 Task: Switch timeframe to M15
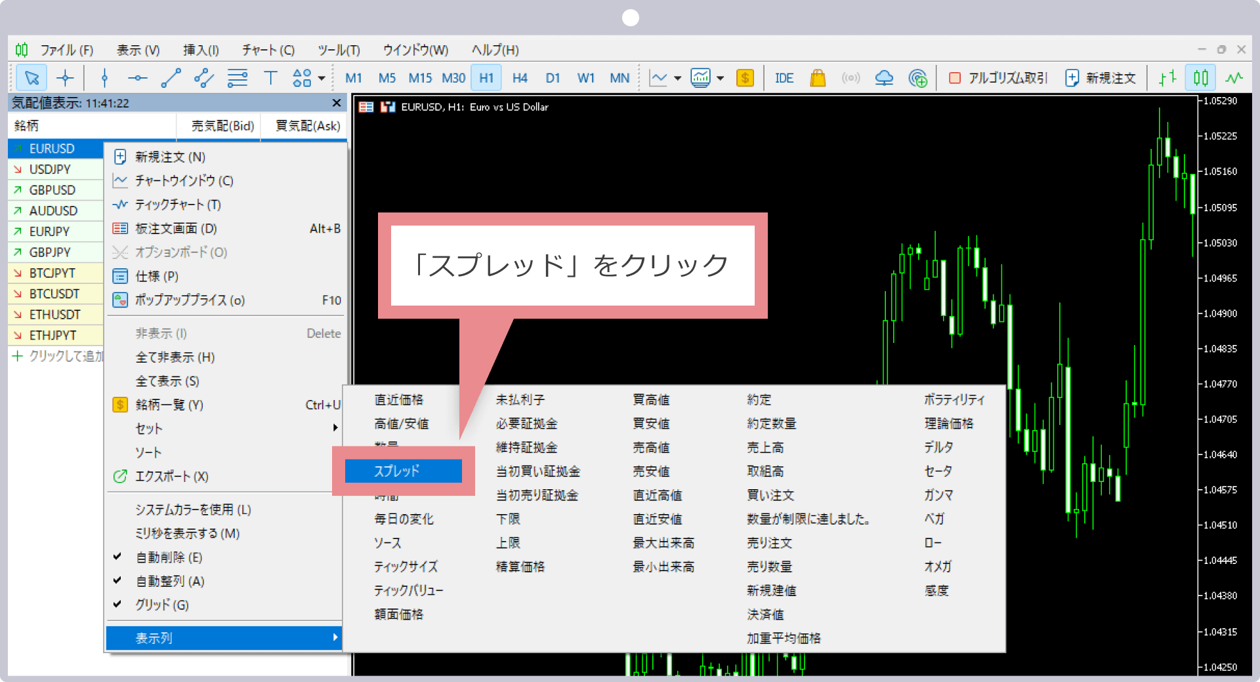pyautogui.click(x=420, y=77)
